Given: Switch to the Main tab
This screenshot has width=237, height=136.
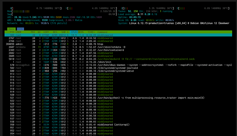Looking at the screenshot, I should tap(11, 29).
